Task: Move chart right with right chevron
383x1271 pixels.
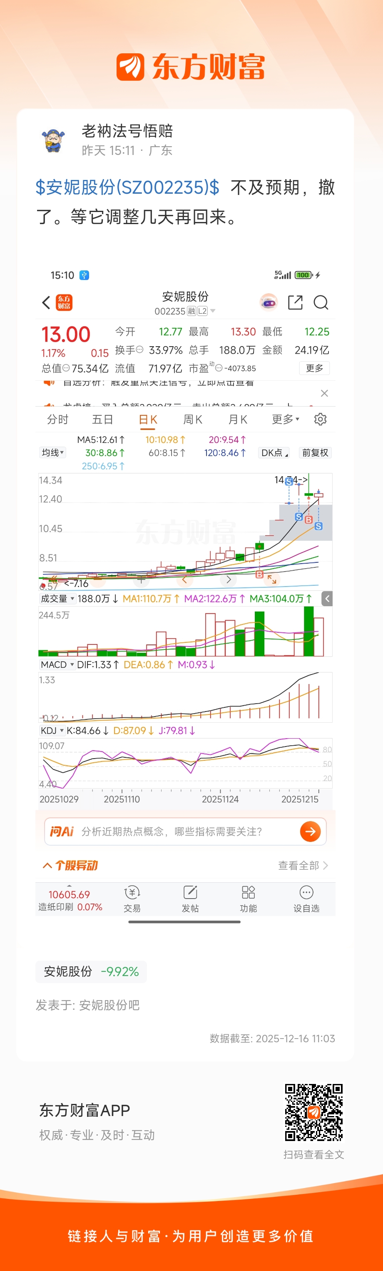Action: 228,580
